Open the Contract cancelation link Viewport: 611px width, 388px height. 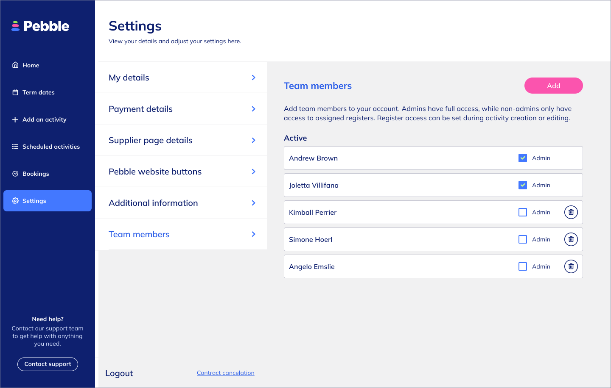[x=226, y=373]
